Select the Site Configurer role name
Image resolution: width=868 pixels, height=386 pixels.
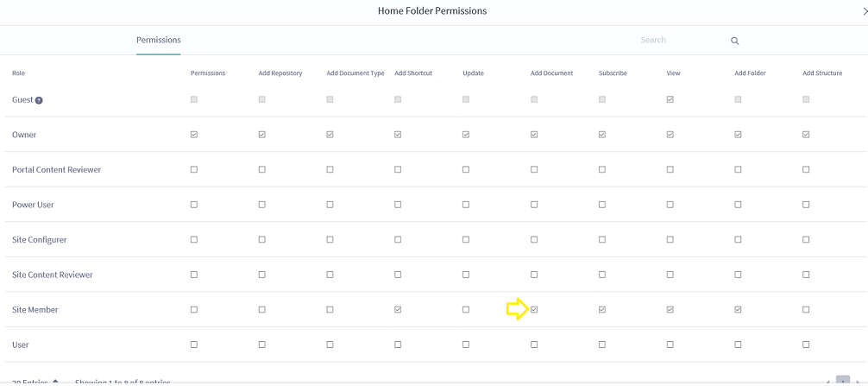[x=40, y=240]
